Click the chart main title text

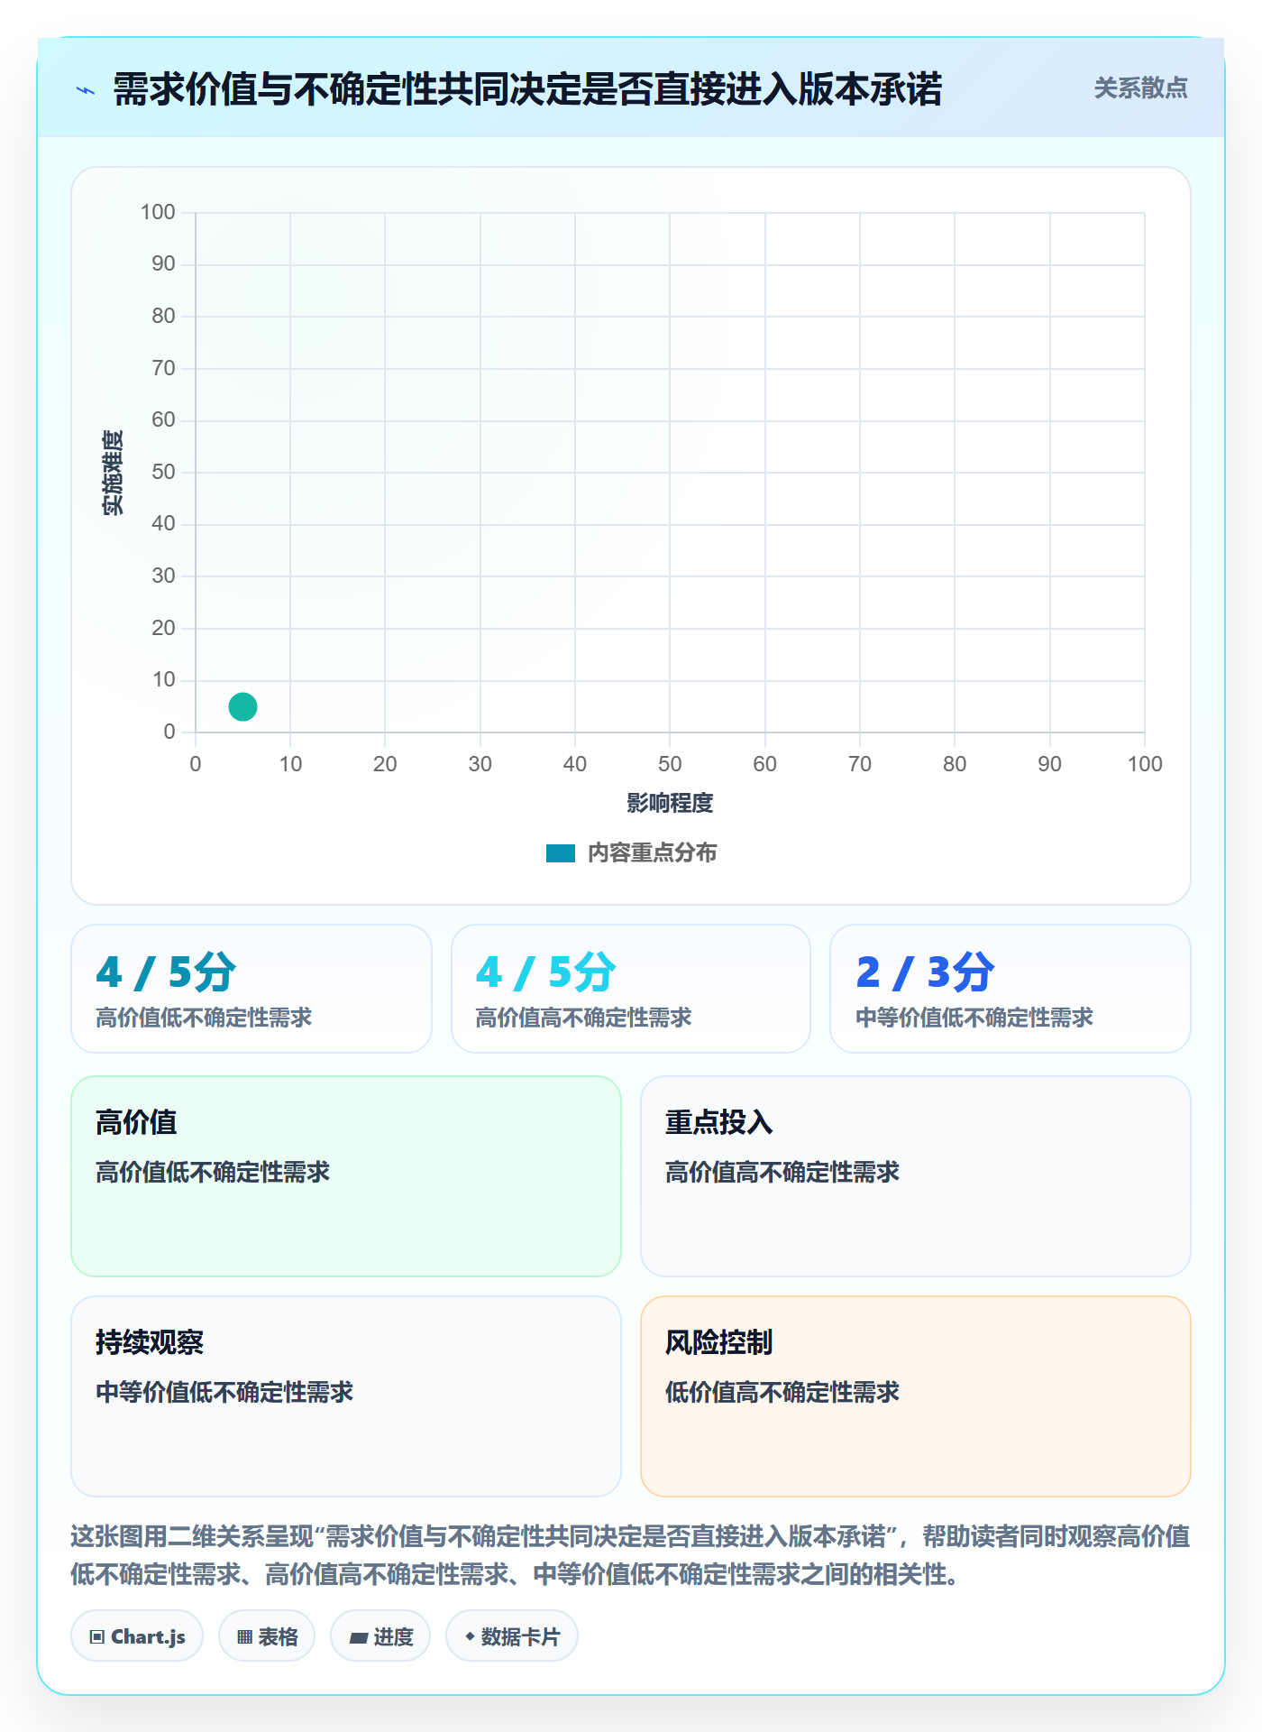(x=527, y=89)
